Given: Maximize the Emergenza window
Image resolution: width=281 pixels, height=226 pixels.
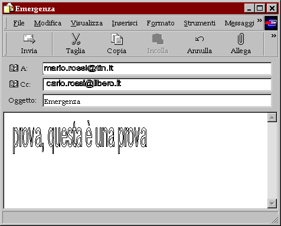Looking at the screenshot, I should point(260,8).
